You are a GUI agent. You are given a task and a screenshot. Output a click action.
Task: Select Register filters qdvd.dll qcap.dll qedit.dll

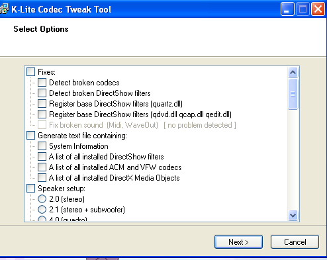(x=42, y=114)
